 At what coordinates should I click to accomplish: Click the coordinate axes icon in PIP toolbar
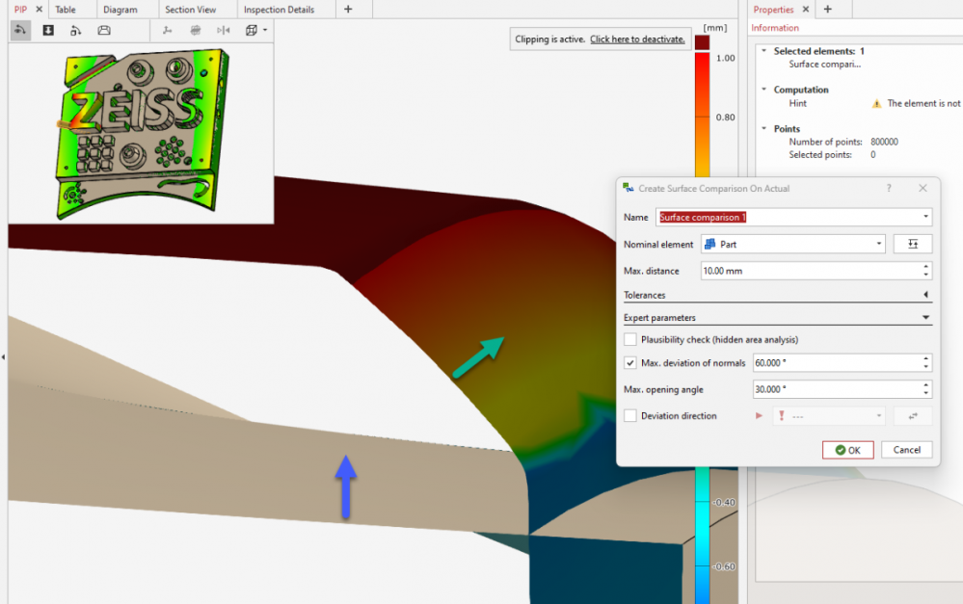pos(168,30)
